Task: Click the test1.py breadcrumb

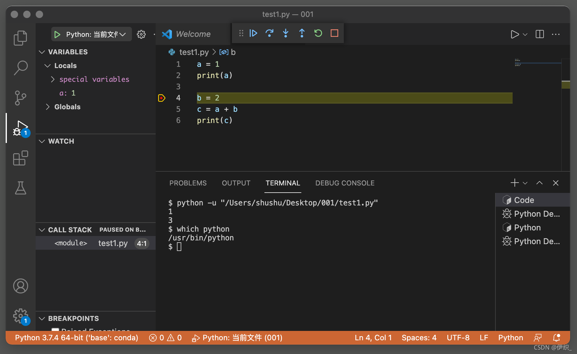Action: point(194,52)
